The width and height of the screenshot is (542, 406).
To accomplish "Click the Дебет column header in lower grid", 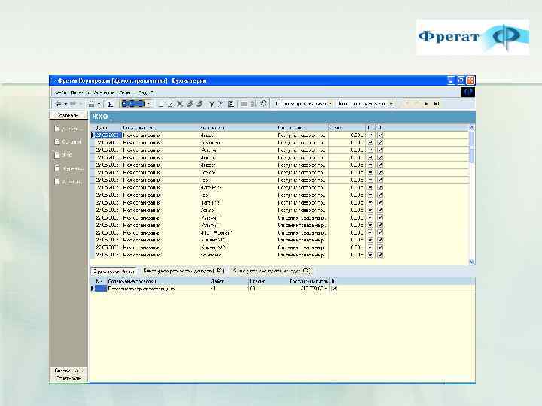I will tap(229, 281).
